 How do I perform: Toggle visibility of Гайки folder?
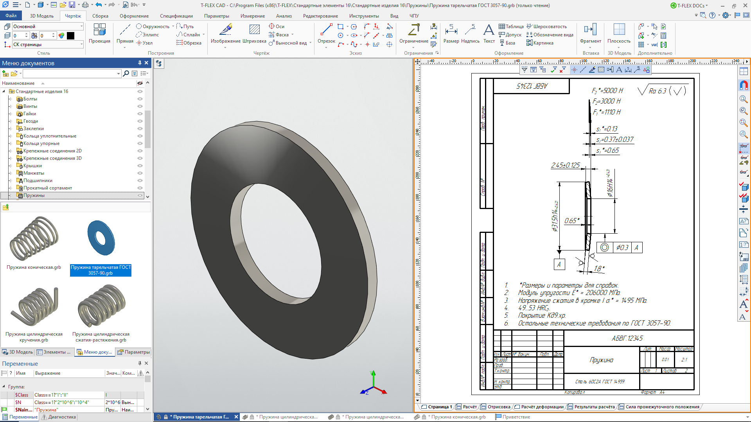coord(140,114)
